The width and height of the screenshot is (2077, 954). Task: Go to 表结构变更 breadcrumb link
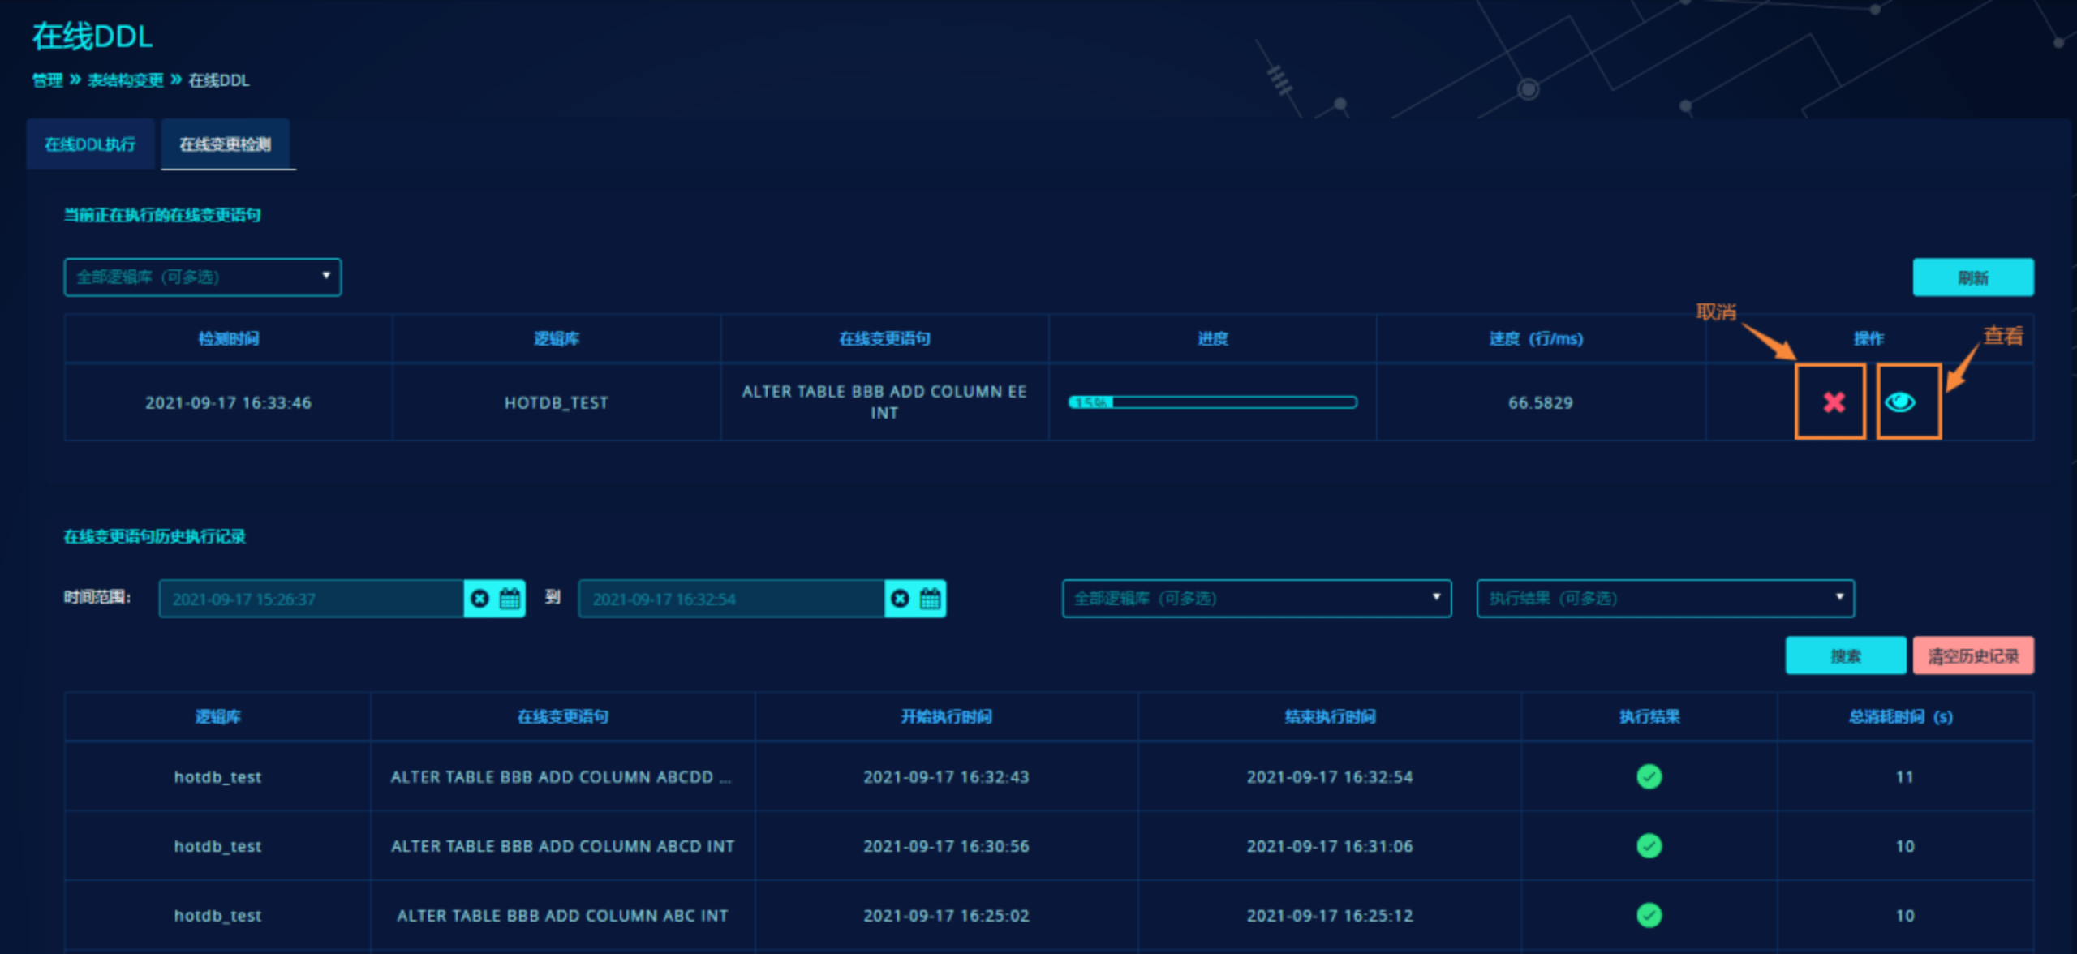(125, 80)
